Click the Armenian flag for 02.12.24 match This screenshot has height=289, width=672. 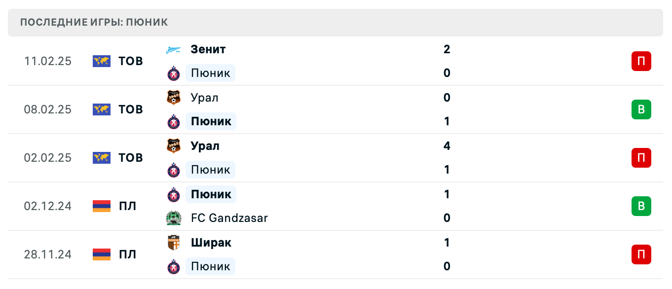(102, 206)
